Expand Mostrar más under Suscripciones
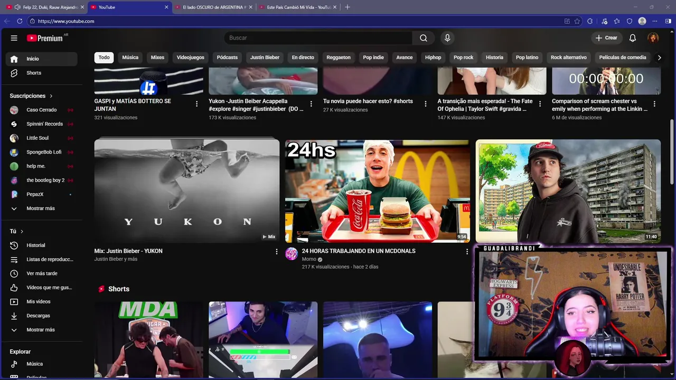The height and width of the screenshot is (380, 676). point(42,208)
